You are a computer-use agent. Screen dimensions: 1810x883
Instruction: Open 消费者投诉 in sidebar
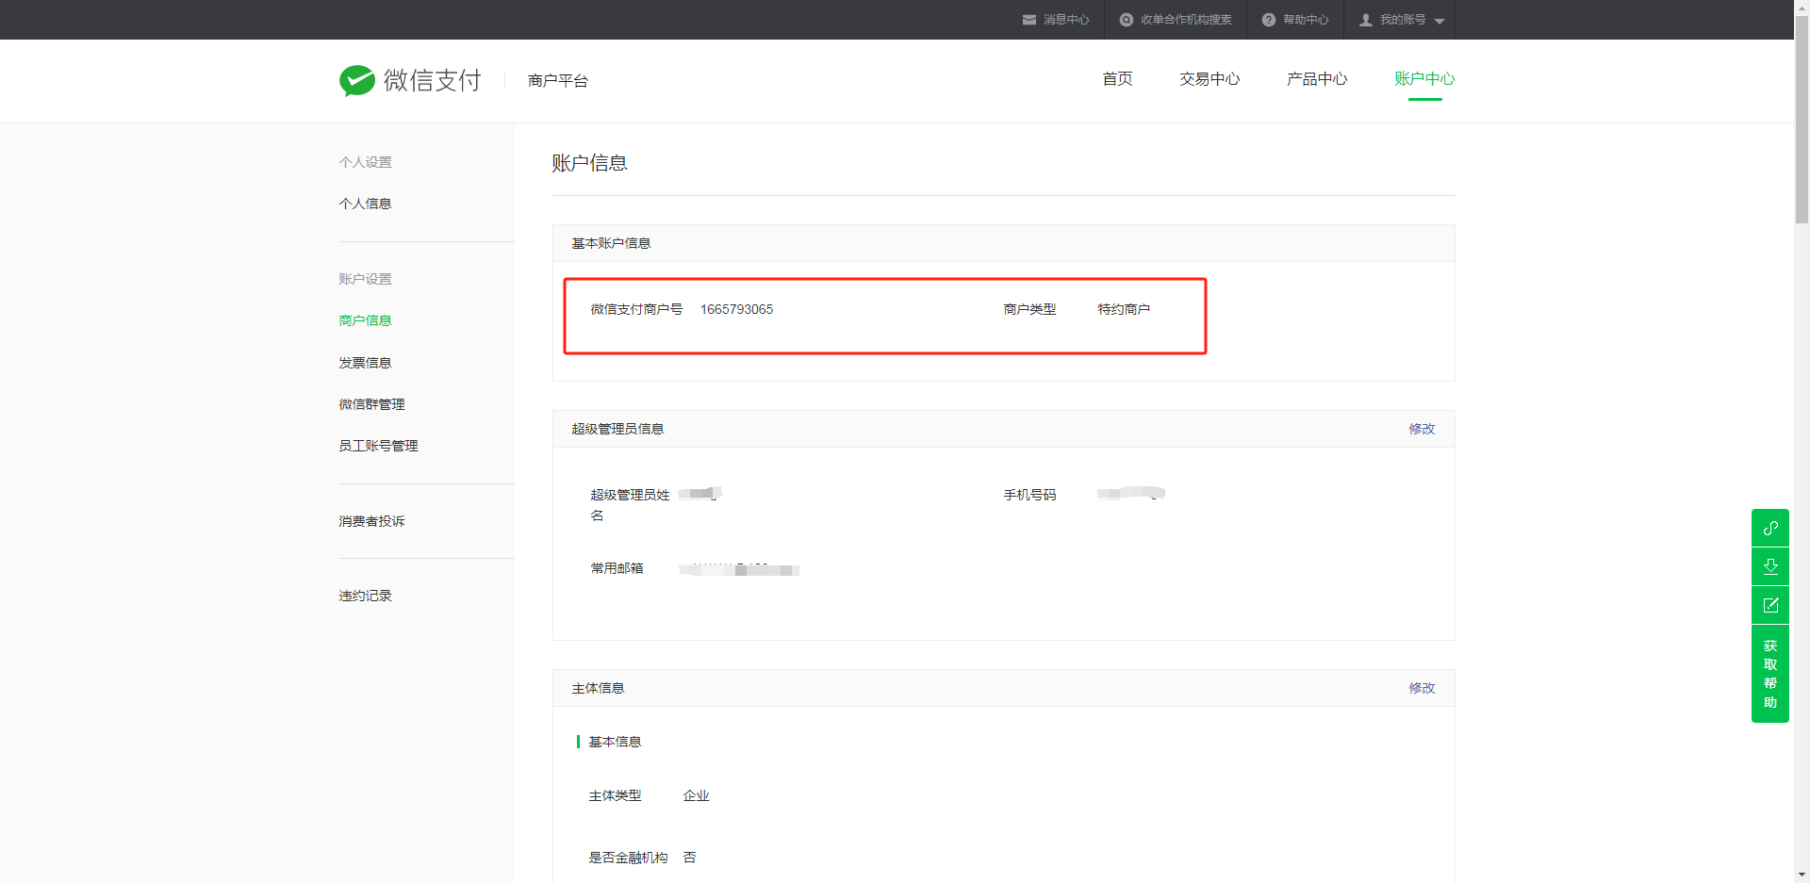(x=371, y=521)
